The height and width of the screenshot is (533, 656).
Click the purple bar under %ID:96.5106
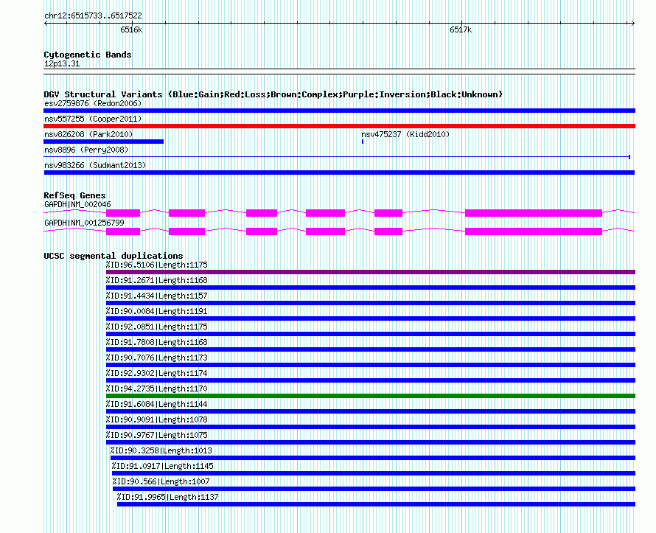tap(371, 272)
